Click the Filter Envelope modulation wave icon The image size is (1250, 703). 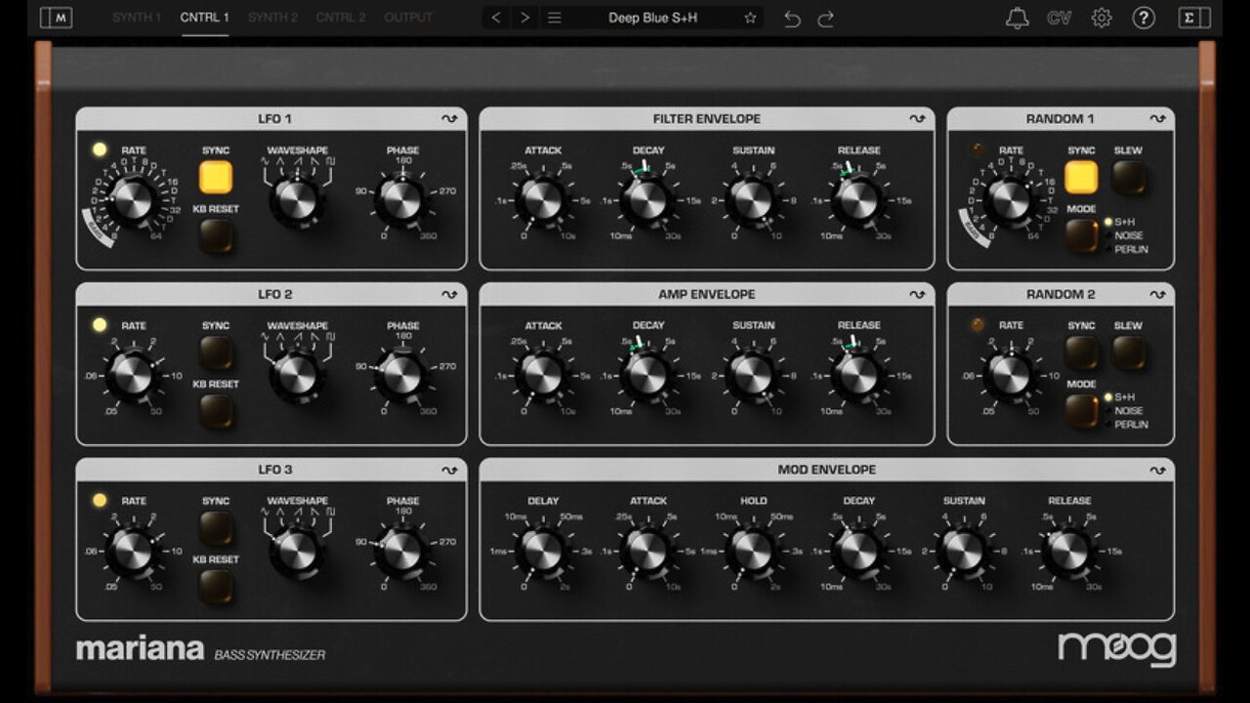(917, 119)
